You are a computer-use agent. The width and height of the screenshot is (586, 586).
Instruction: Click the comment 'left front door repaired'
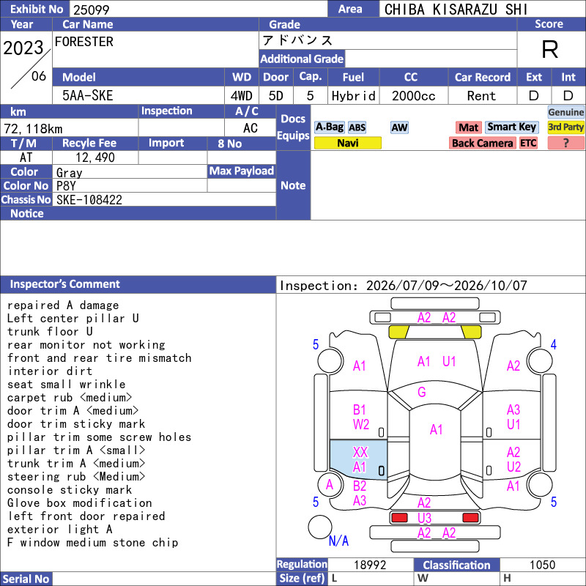coord(86,516)
